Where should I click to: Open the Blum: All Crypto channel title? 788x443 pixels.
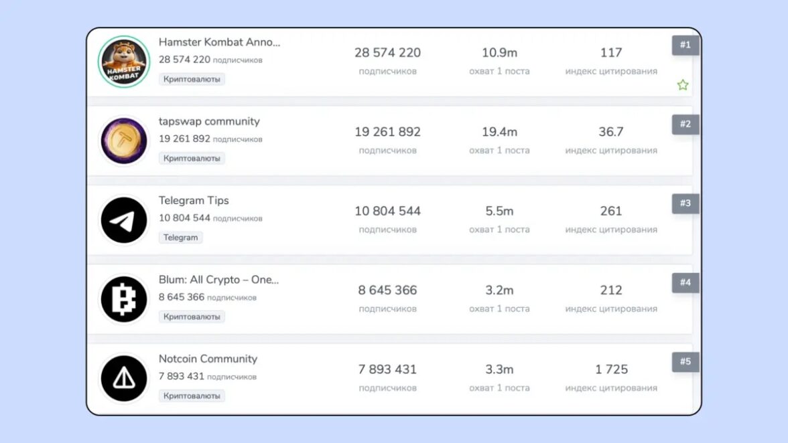coord(218,280)
